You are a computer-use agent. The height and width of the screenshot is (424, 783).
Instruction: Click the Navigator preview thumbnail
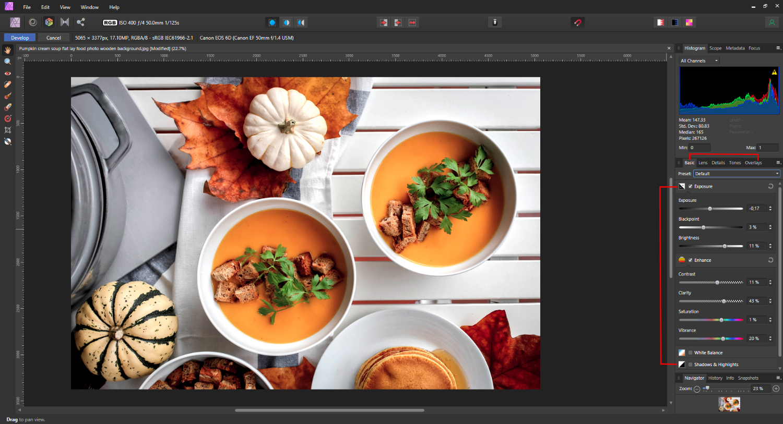click(x=729, y=404)
